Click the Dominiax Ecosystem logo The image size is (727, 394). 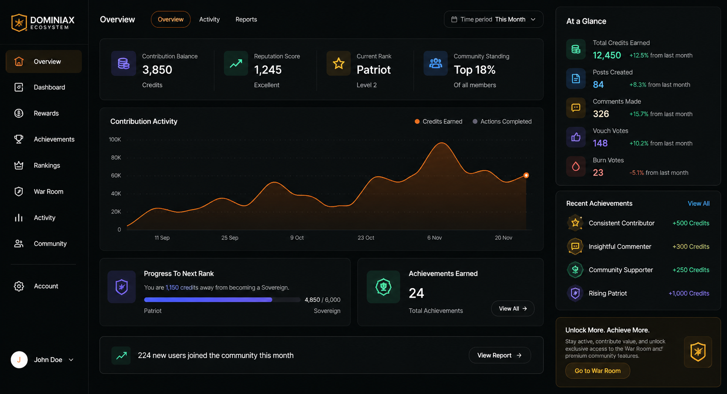(43, 23)
